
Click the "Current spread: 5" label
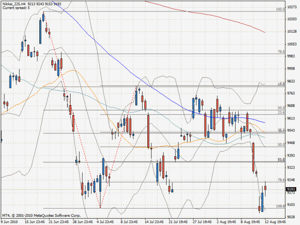[x=16, y=8]
